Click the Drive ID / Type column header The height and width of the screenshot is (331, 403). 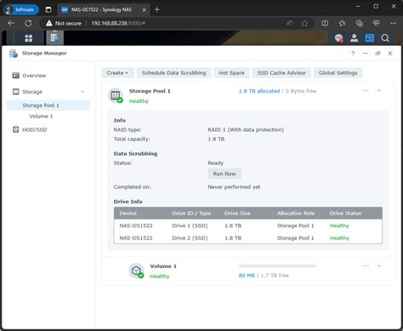point(191,214)
